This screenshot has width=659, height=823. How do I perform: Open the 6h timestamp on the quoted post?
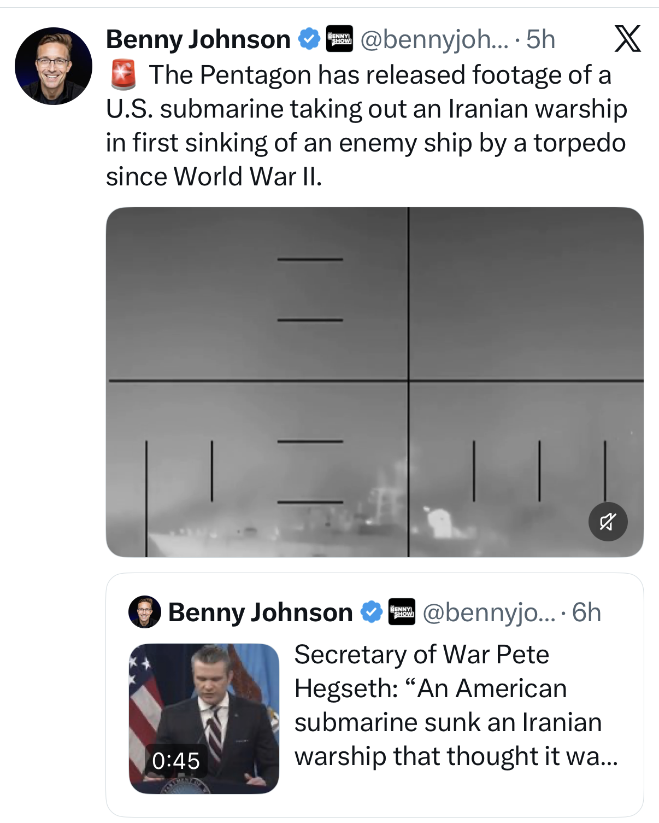(x=586, y=612)
